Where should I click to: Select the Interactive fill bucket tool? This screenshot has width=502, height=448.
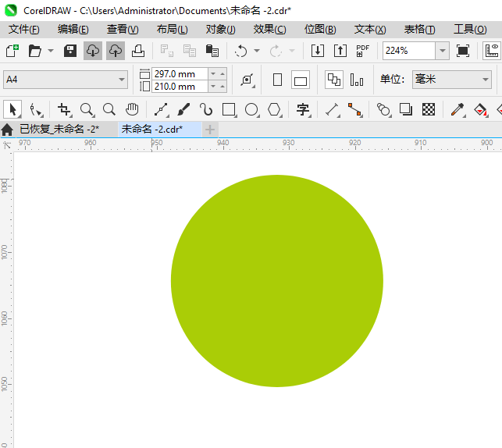point(480,110)
